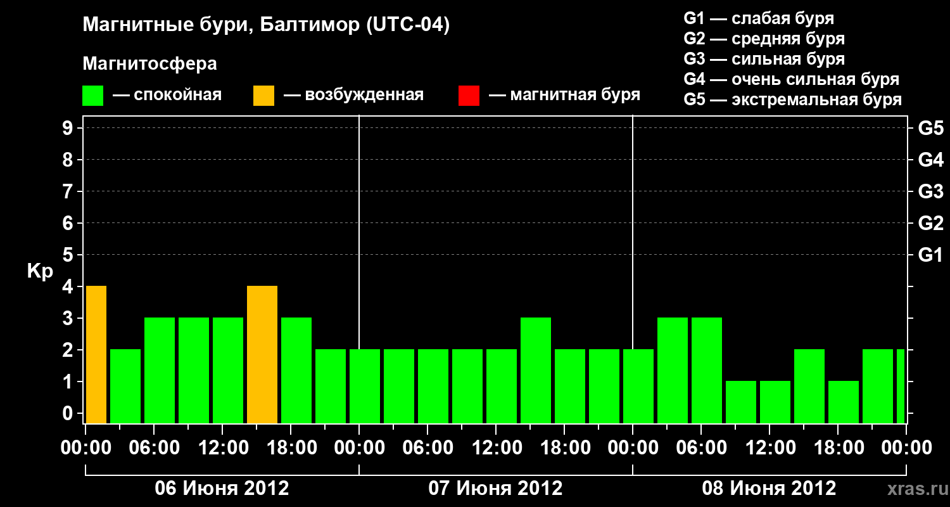
Task: Click the 'Kp' axis label
Action: (x=39, y=271)
